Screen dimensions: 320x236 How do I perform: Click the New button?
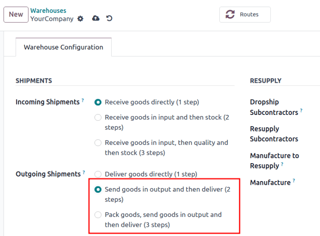tap(16, 15)
